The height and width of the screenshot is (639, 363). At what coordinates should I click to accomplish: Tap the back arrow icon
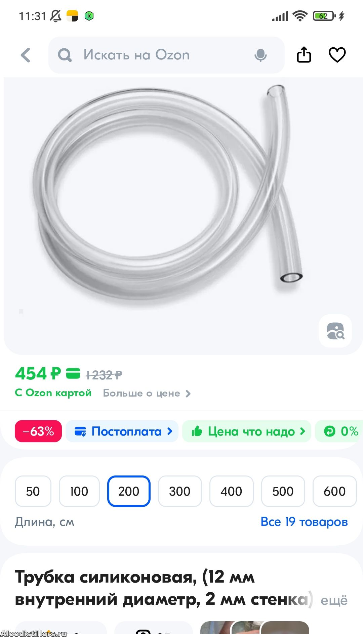coord(26,55)
